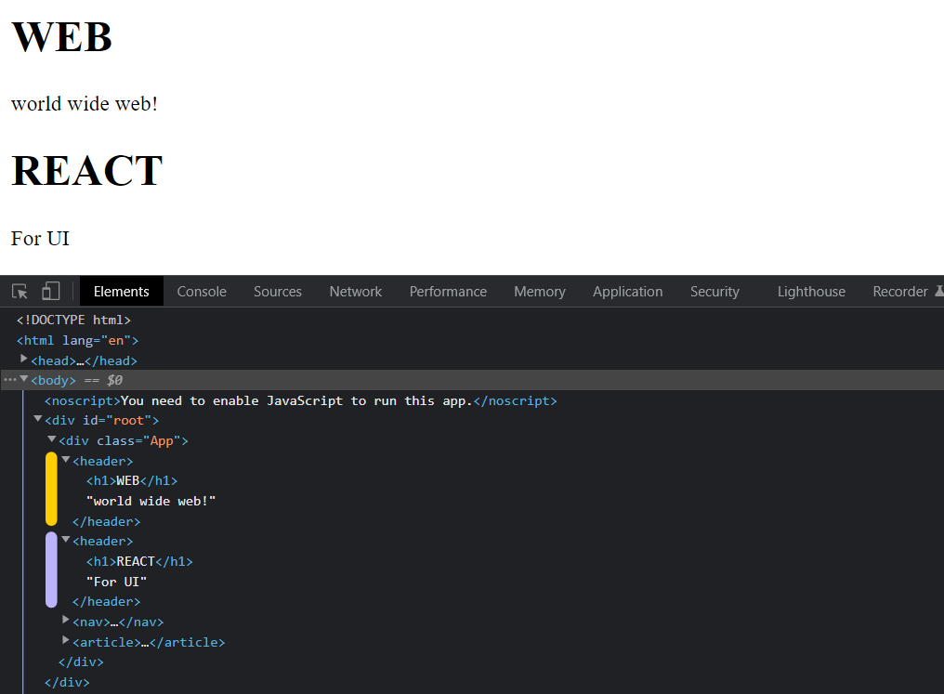Screen dimensions: 944x694
Task: Select closing header tag after For UI
Action: click(x=107, y=602)
